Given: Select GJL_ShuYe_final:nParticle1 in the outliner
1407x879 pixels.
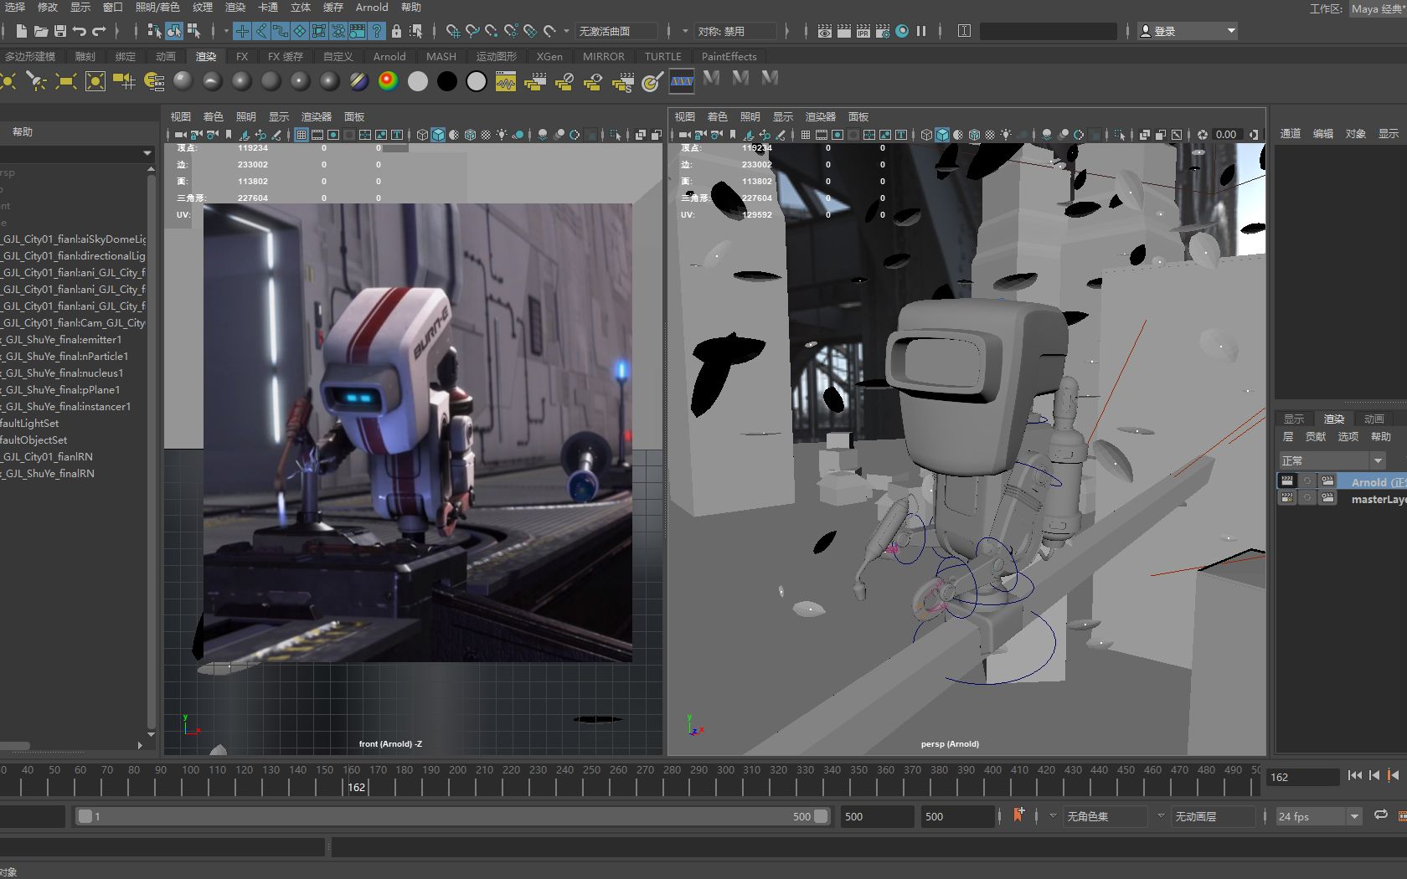Looking at the screenshot, I should 66,356.
